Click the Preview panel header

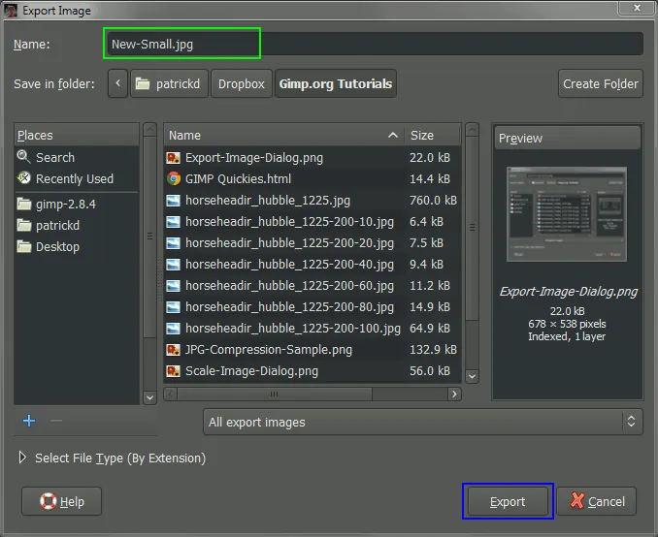(568, 138)
